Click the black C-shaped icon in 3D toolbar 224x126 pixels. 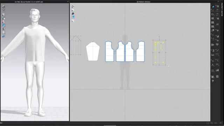[3, 29]
